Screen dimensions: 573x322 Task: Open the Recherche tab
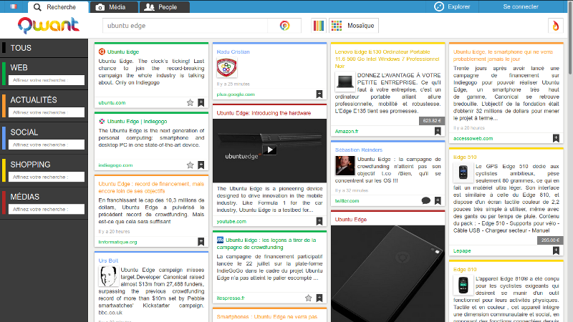pos(58,7)
